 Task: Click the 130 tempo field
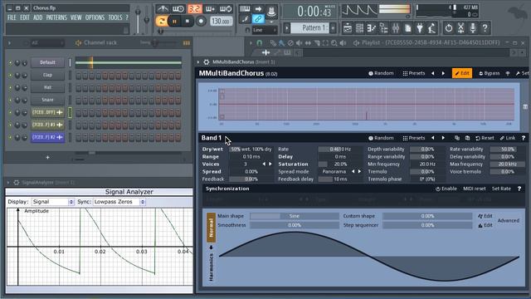(221, 21)
